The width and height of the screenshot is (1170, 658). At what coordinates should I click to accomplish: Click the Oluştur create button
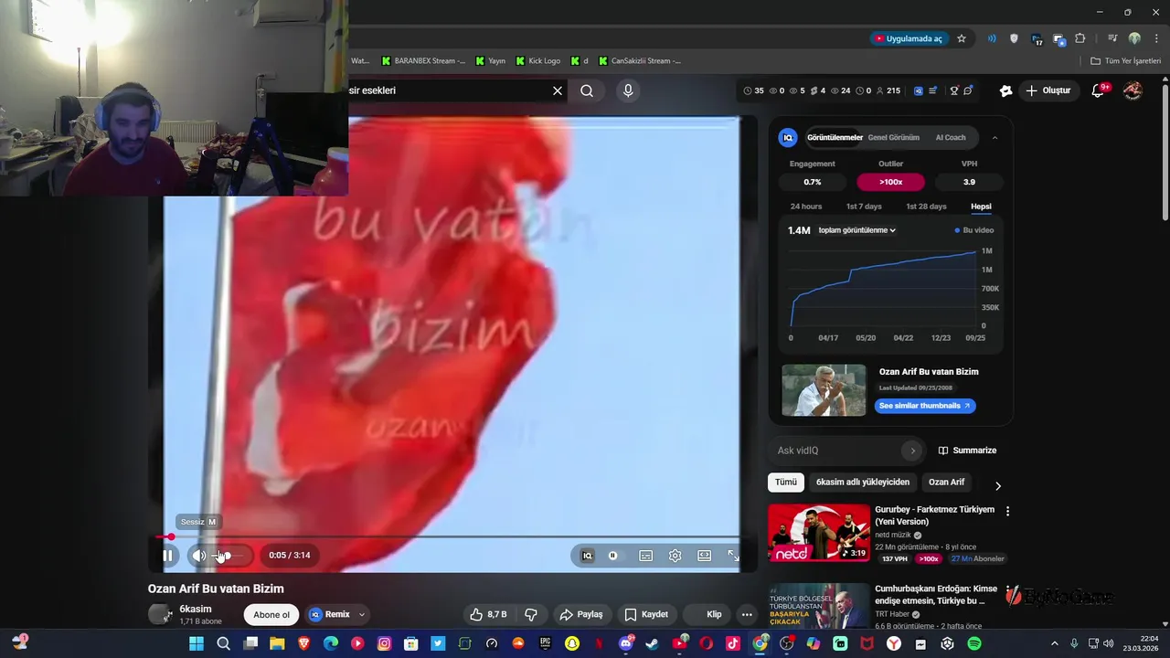(x=1048, y=90)
